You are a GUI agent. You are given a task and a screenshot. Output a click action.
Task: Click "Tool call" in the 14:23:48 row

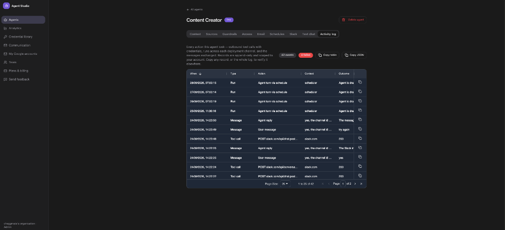pyautogui.click(x=235, y=139)
